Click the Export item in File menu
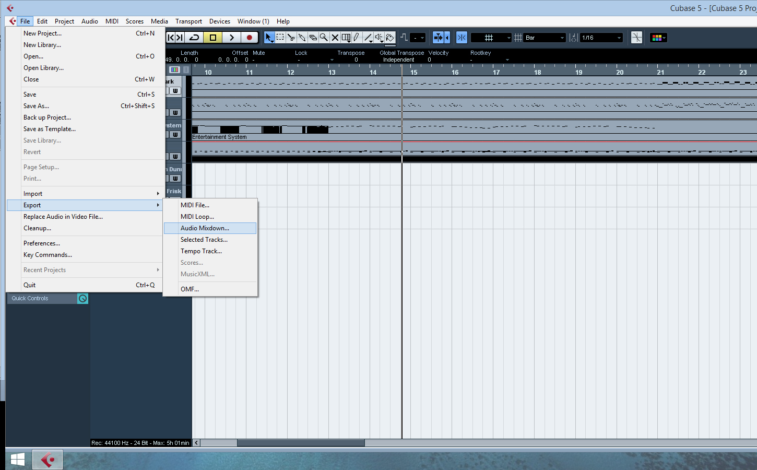Image resolution: width=757 pixels, height=470 pixels. point(85,205)
